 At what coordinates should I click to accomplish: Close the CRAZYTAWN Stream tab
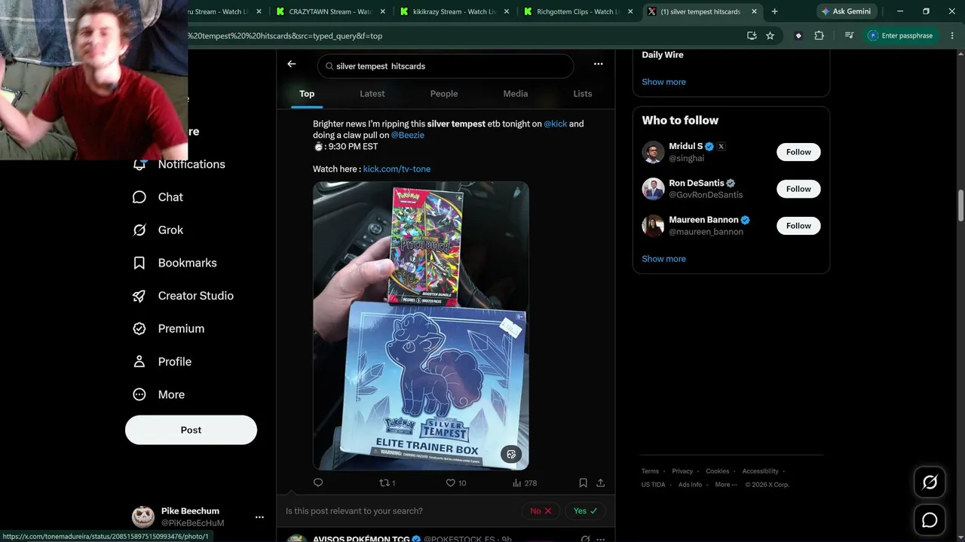[383, 11]
